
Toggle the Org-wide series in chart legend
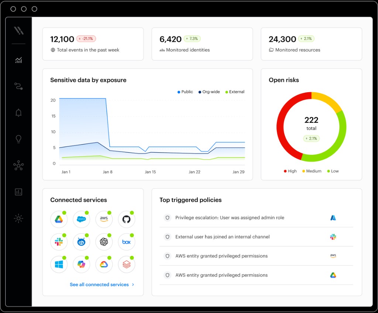[x=209, y=92]
